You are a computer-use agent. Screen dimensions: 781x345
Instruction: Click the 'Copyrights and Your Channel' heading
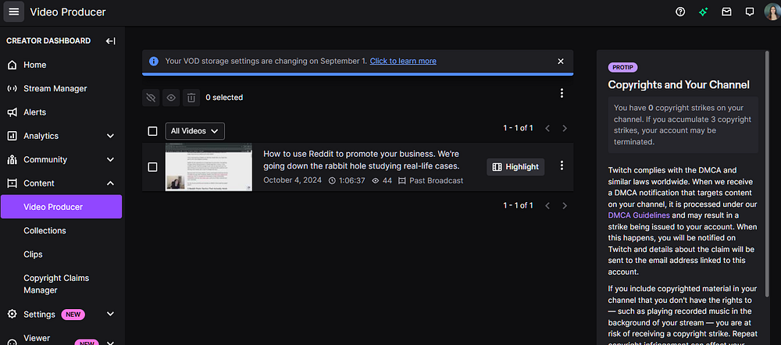tap(679, 84)
